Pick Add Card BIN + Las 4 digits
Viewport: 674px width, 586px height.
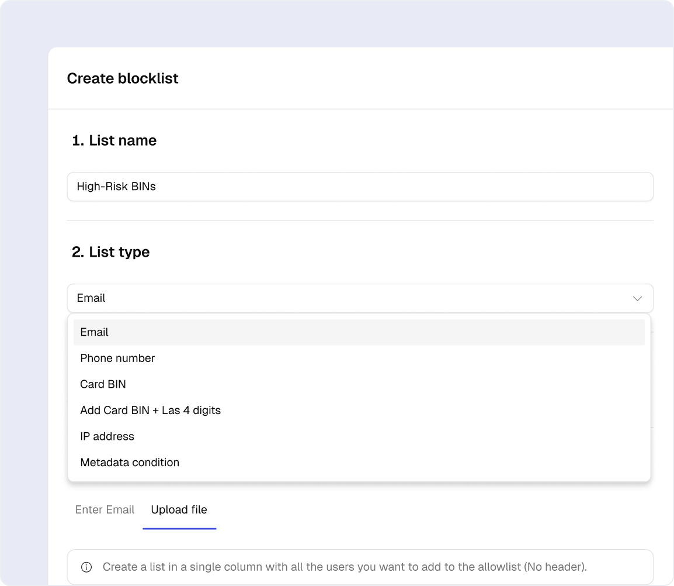(x=150, y=410)
